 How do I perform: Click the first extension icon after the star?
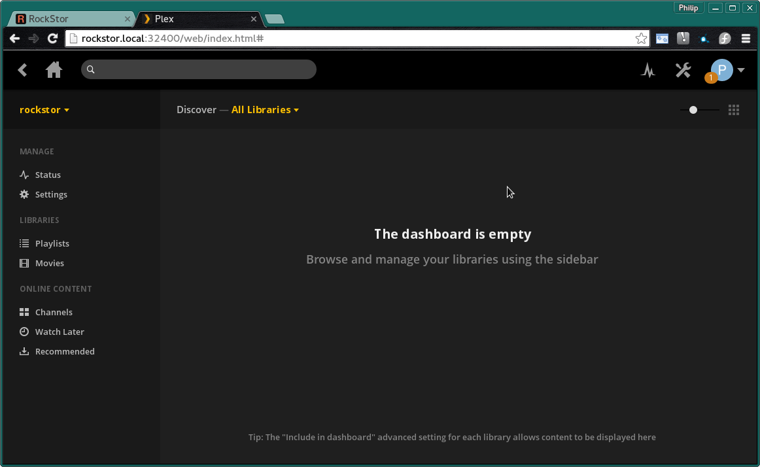(662, 39)
